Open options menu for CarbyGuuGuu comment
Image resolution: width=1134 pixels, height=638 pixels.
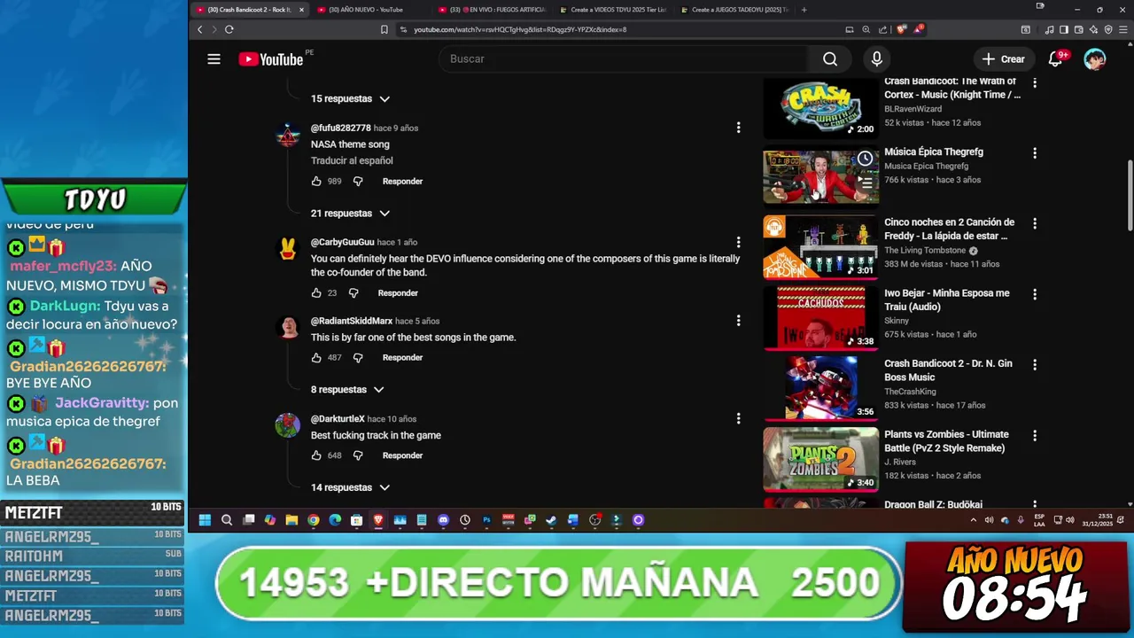click(x=738, y=242)
